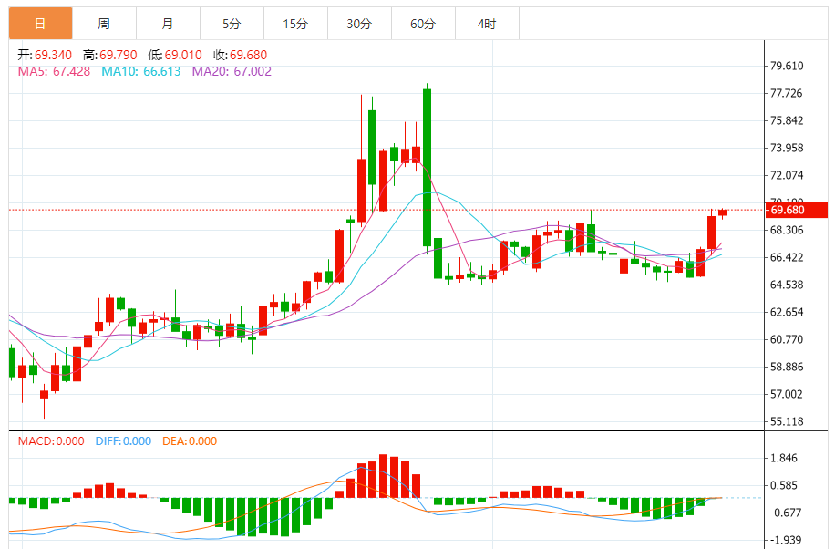Click the MA5: 67.428 indicator label

coord(55,71)
